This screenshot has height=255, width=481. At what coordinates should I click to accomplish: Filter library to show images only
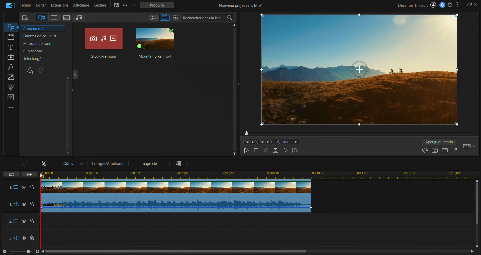67,18
